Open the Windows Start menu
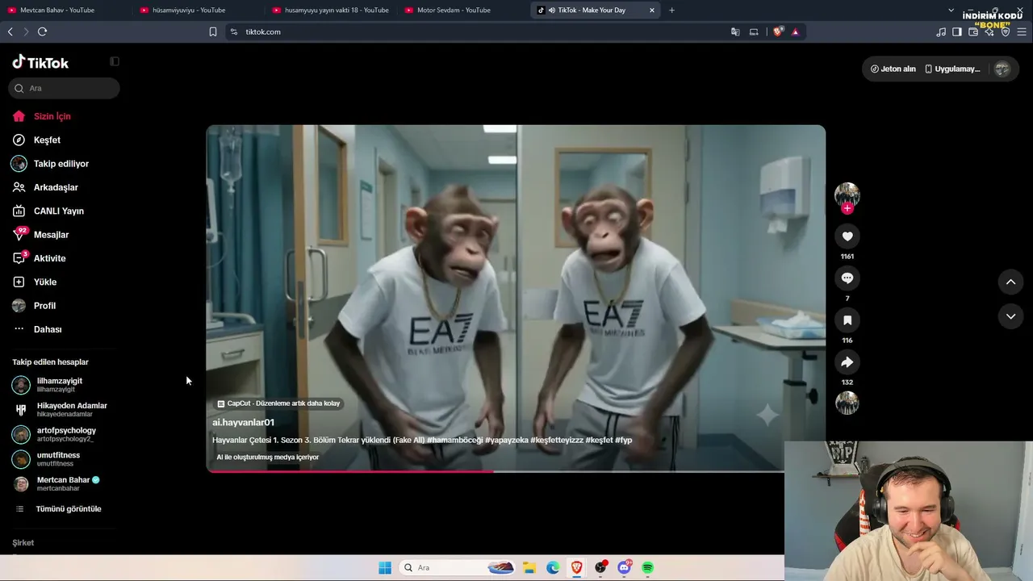Screen dimensions: 1033x581 click(x=385, y=567)
